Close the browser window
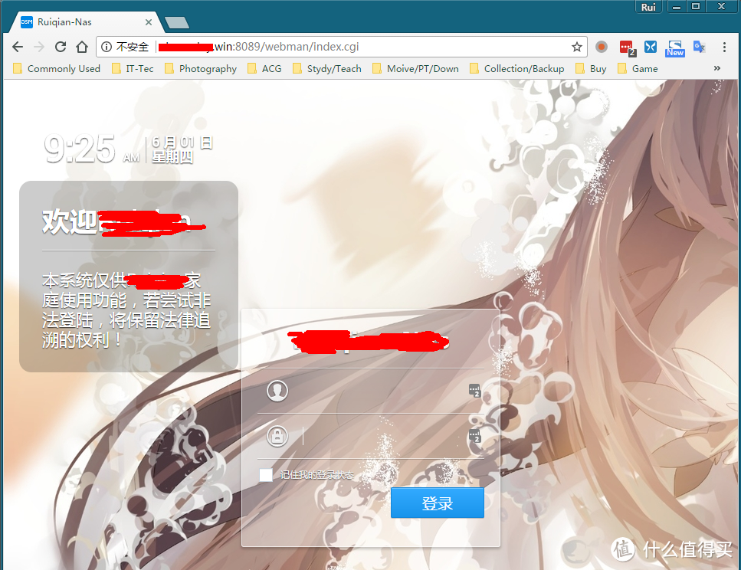Image resolution: width=741 pixels, height=570 pixels. click(x=721, y=7)
